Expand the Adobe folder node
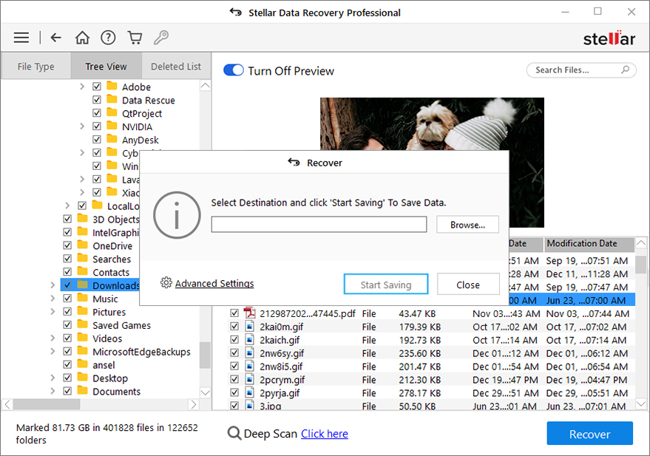The height and width of the screenshot is (456, 650). coord(82,86)
